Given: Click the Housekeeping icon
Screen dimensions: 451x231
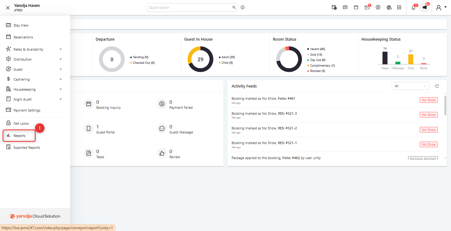Looking at the screenshot, I should [x=8, y=89].
